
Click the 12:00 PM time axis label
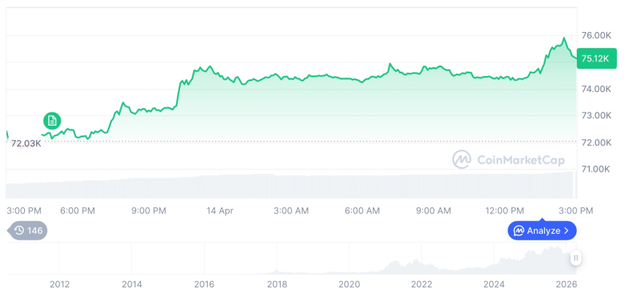coord(505,210)
